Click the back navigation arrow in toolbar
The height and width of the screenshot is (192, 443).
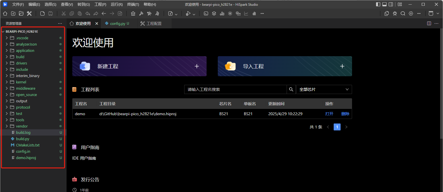click(104, 13)
